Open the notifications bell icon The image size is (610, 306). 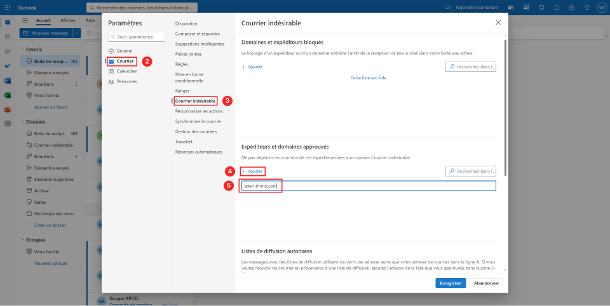click(557, 8)
